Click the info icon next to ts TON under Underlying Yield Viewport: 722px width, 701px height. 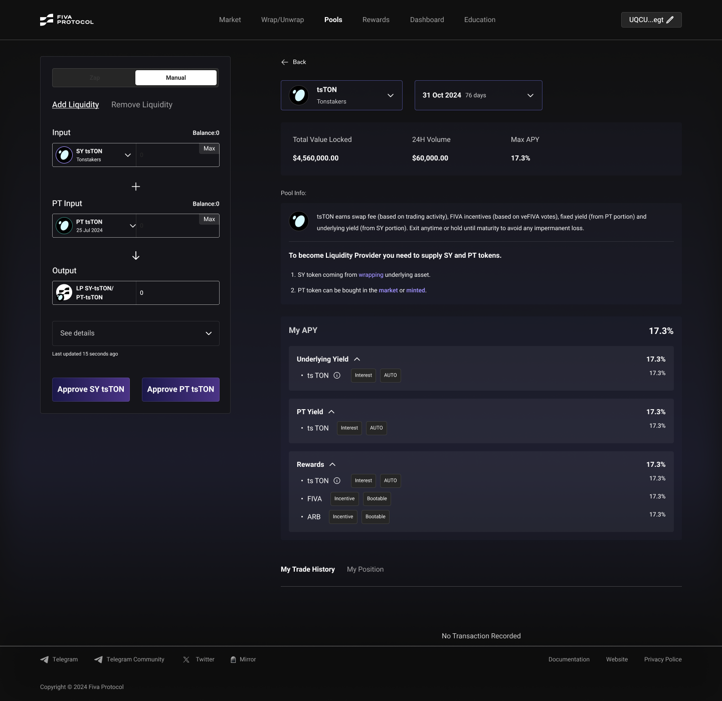coord(337,375)
